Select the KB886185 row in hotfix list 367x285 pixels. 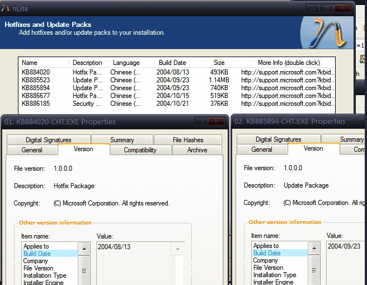[x=177, y=104]
